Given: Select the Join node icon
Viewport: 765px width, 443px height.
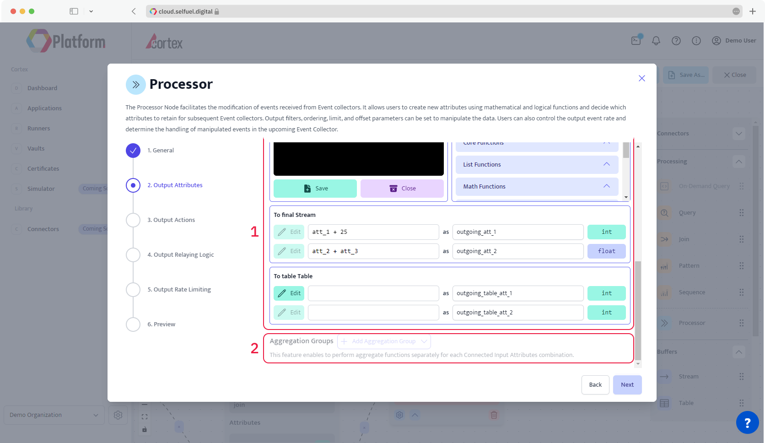Looking at the screenshot, I should (664, 239).
